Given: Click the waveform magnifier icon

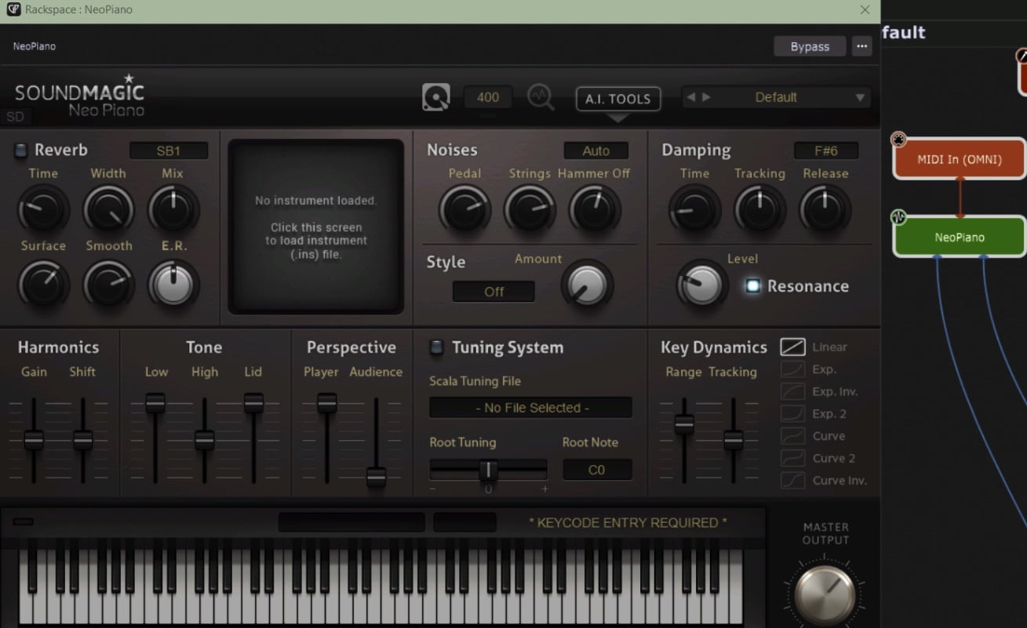Looking at the screenshot, I should (541, 97).
